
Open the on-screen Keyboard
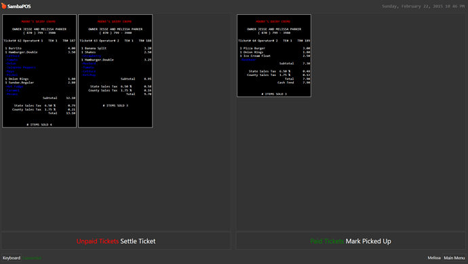click(x=12, y=258)
